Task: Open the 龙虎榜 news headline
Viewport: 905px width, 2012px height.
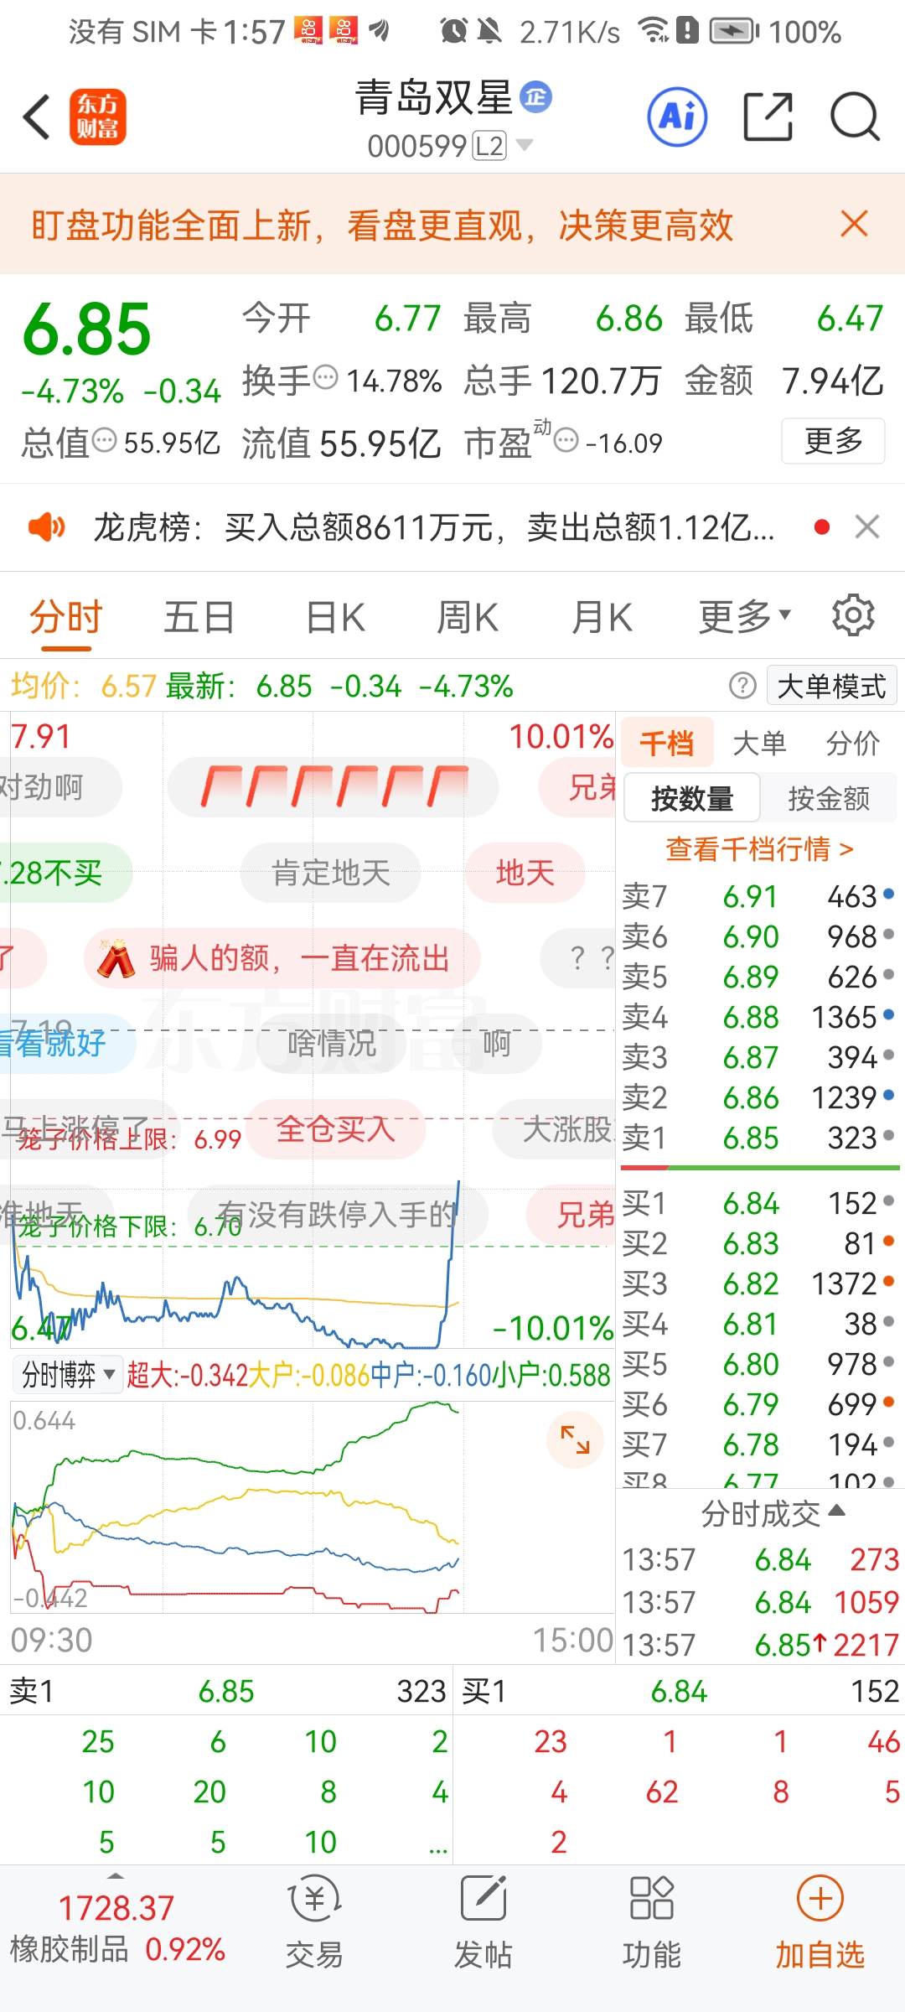Action: click(x=434, y=527)
